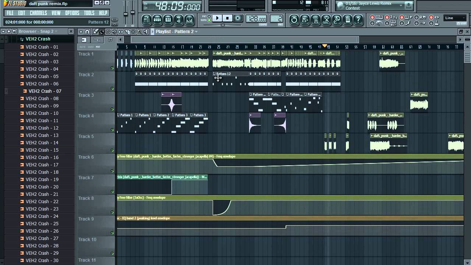The width and height of the screenshot is (471, 265).
Task: Select the Delete tool in playlist toolbar
Action: click(x=108, y=32)
